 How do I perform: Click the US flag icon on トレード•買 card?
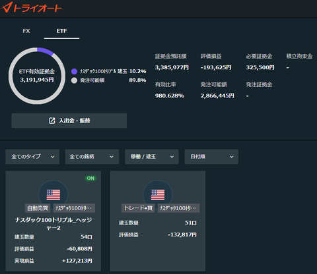158,194
